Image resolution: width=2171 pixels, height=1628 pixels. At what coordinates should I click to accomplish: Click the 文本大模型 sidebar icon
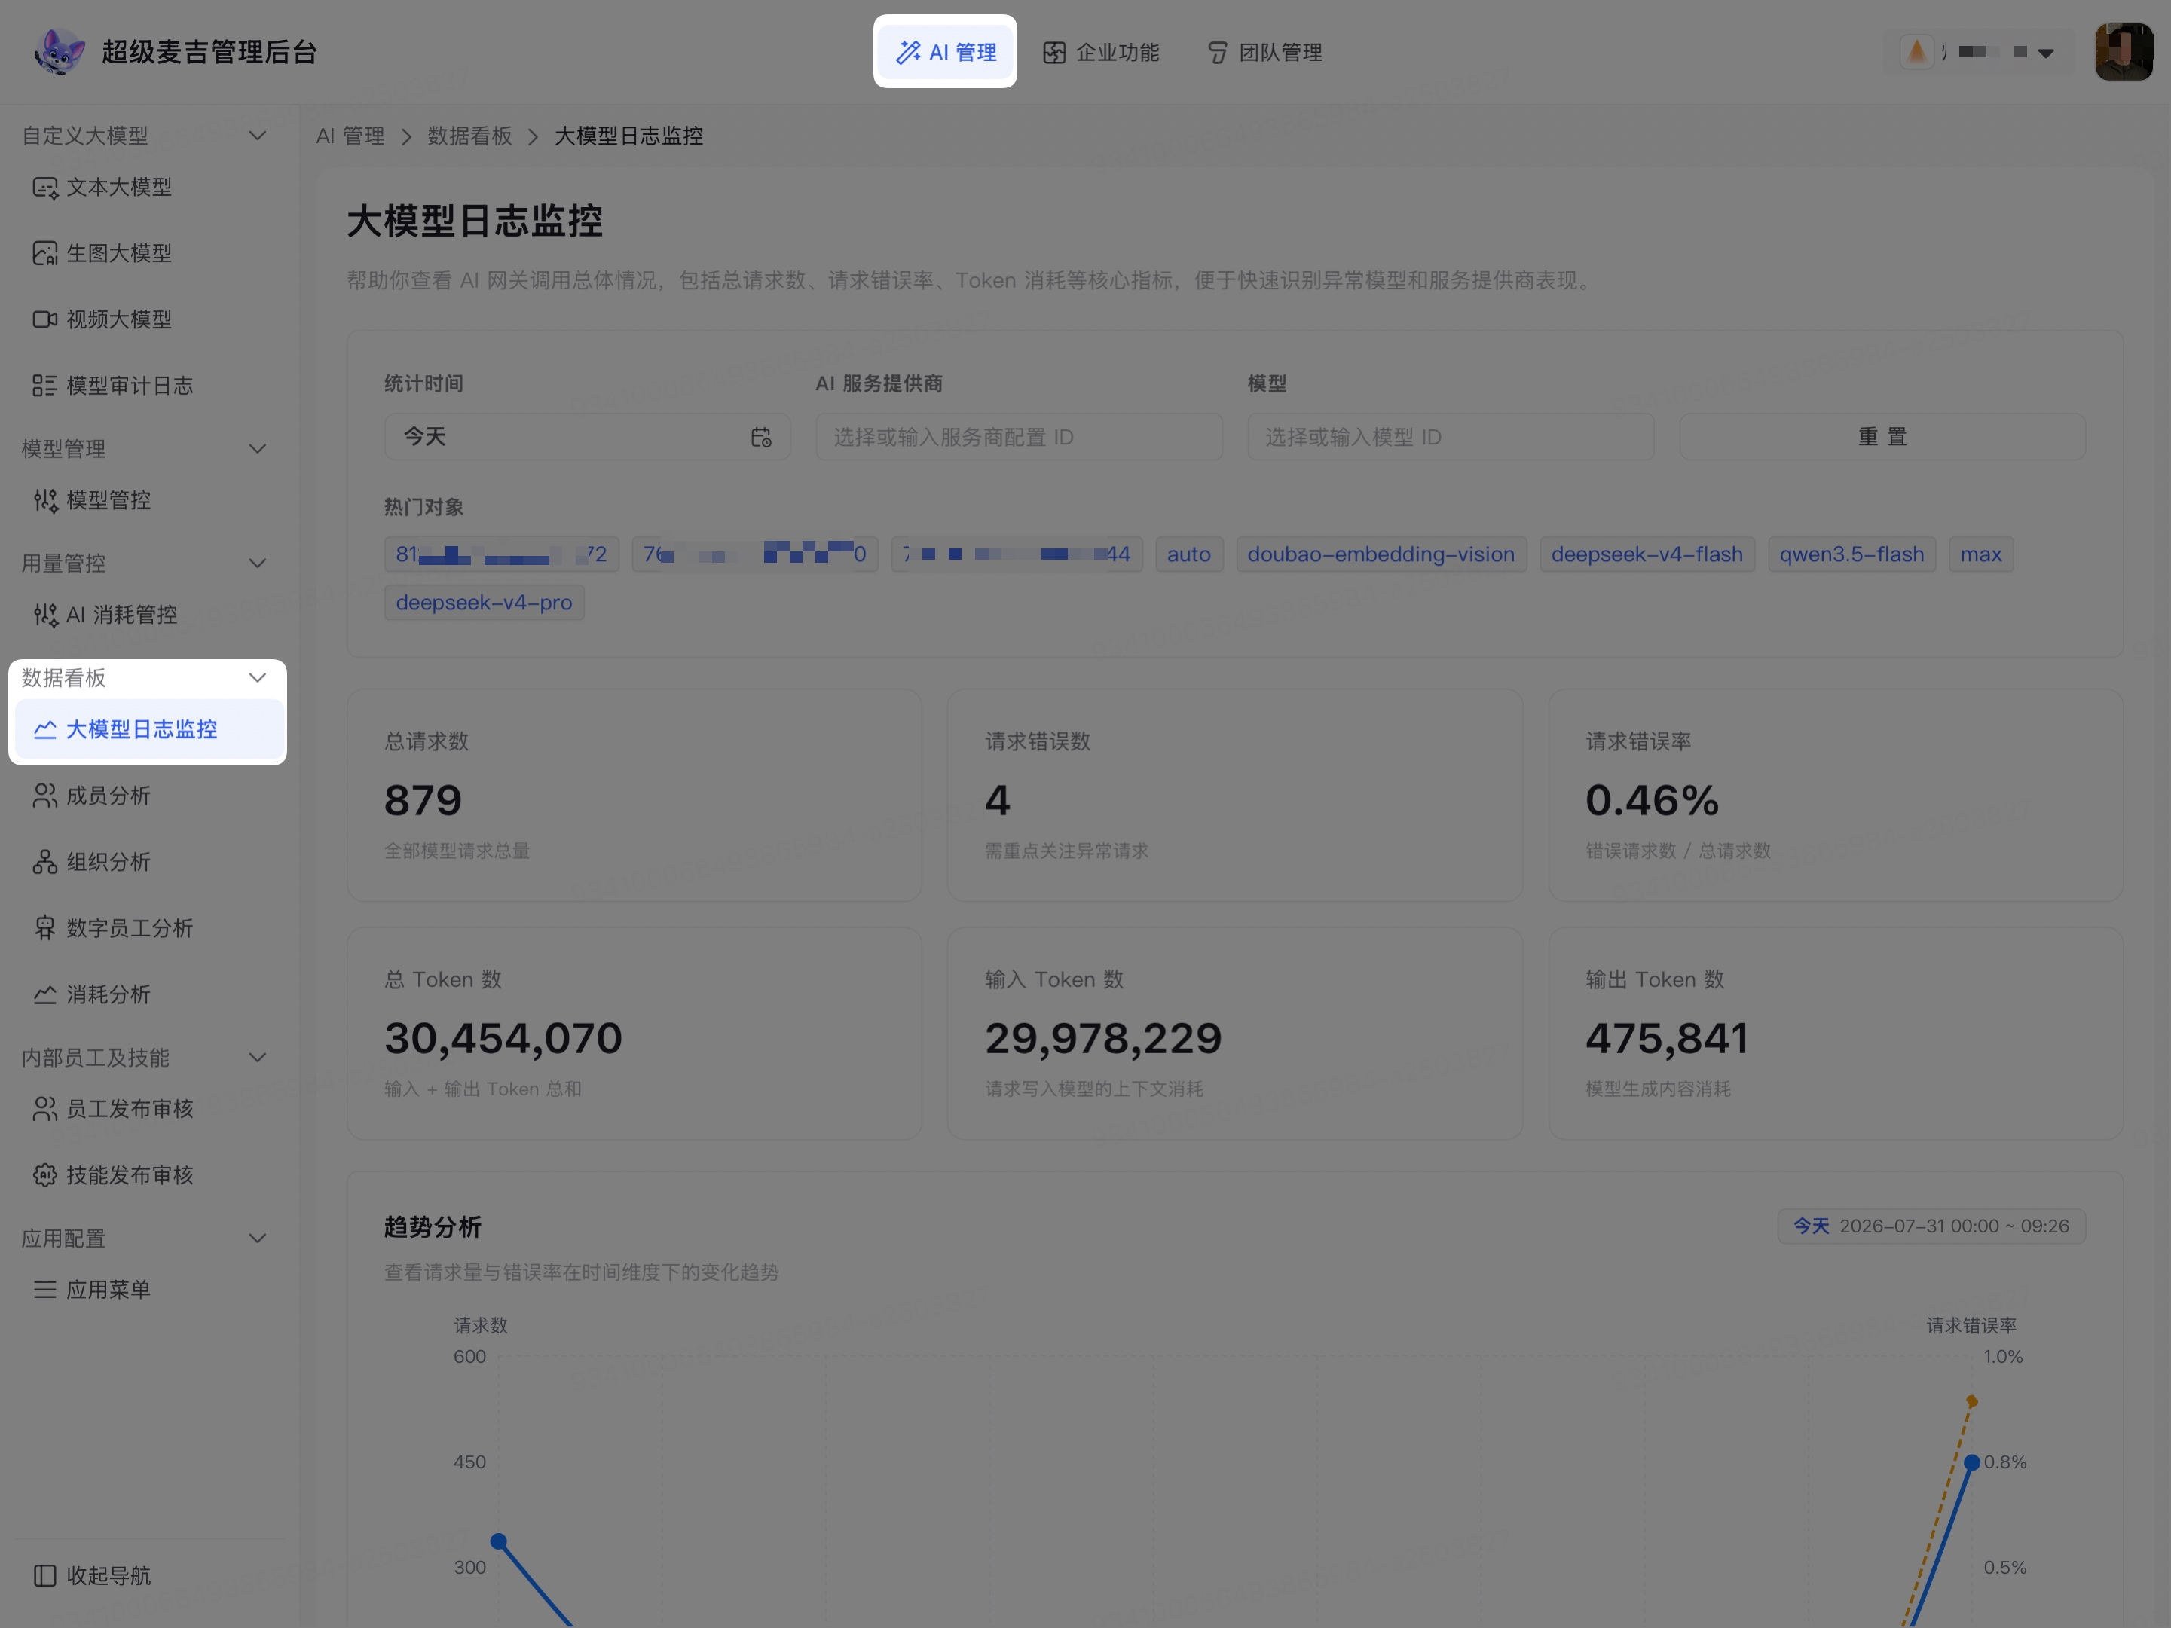(x=45, y=188)
